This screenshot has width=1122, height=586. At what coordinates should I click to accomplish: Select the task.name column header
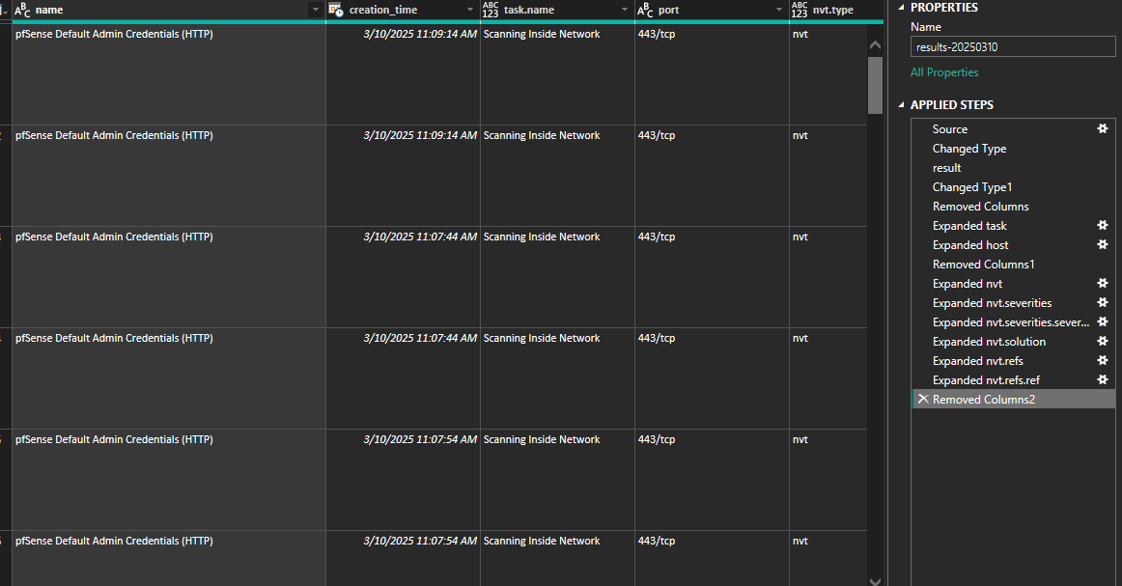pyautogui.click(x=557, y=10)
